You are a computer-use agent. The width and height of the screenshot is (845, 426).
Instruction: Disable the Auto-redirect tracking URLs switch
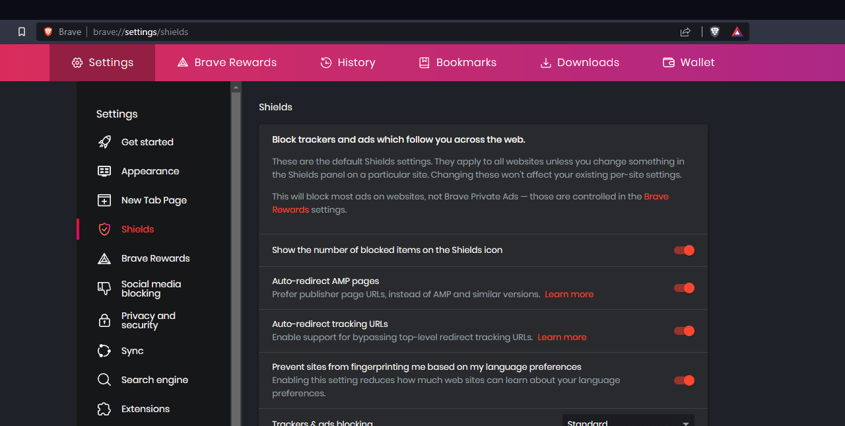pyautogui.click(x=684, y=331)
